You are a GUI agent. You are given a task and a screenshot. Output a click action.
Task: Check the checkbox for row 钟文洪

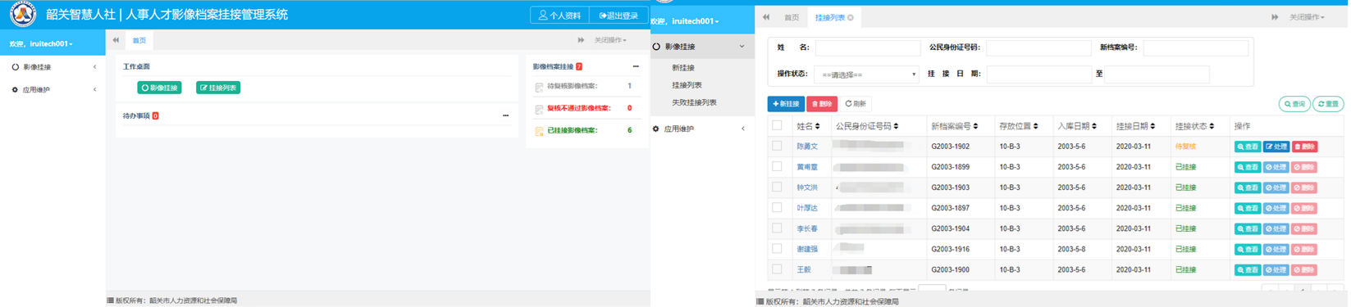click(x=777, y=187)
